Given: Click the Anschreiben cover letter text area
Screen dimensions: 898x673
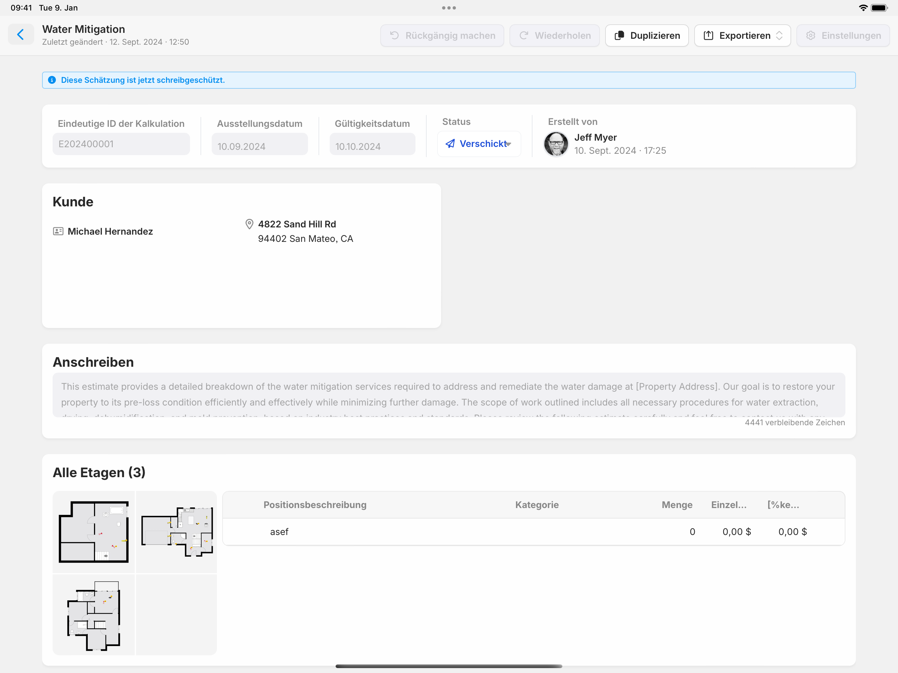Looking at the screenshot, I should pos(449,395).
